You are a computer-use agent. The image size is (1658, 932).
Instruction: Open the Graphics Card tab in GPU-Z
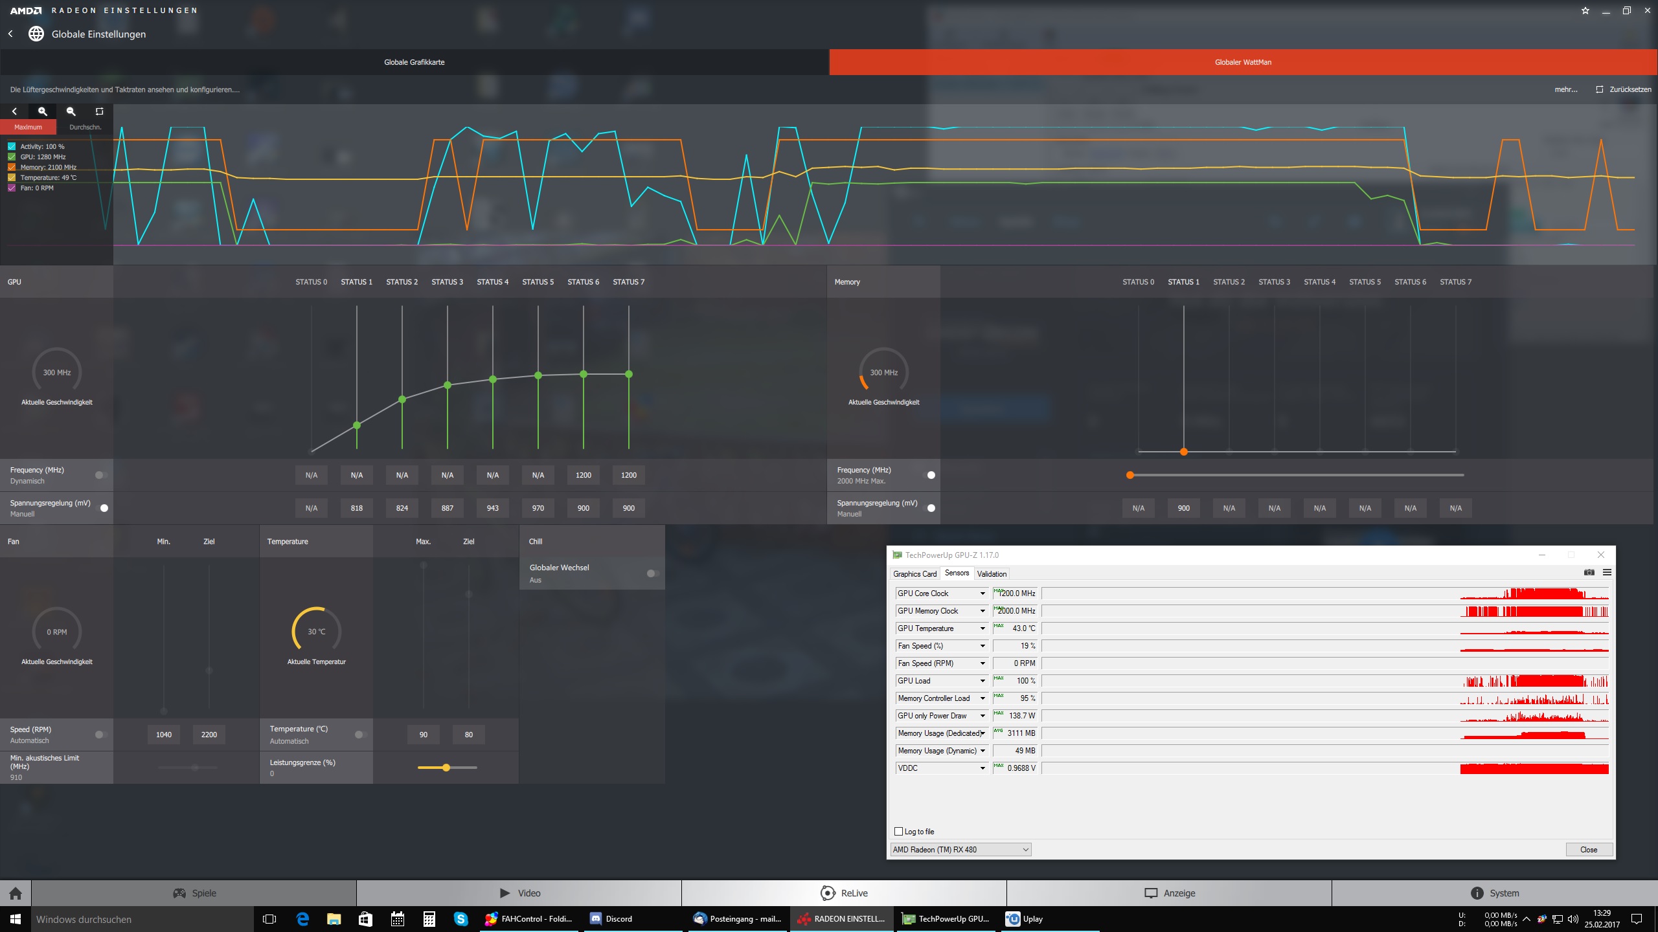pyautogui.click(x=914, y=574)
